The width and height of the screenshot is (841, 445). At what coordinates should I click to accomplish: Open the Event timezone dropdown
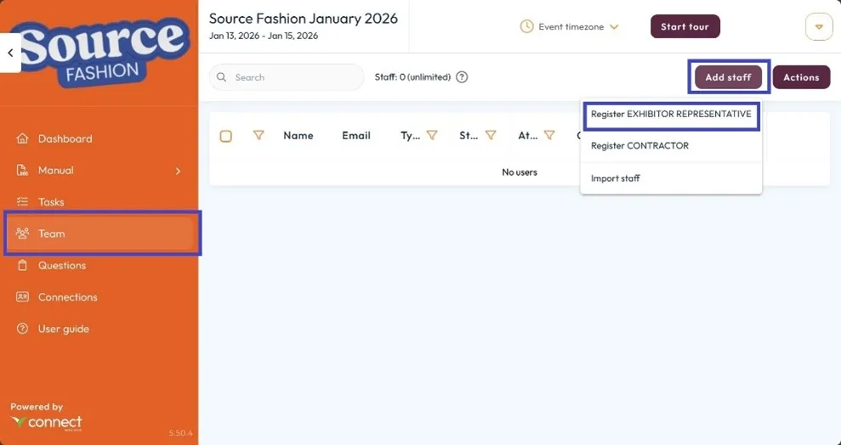[570, 27]
